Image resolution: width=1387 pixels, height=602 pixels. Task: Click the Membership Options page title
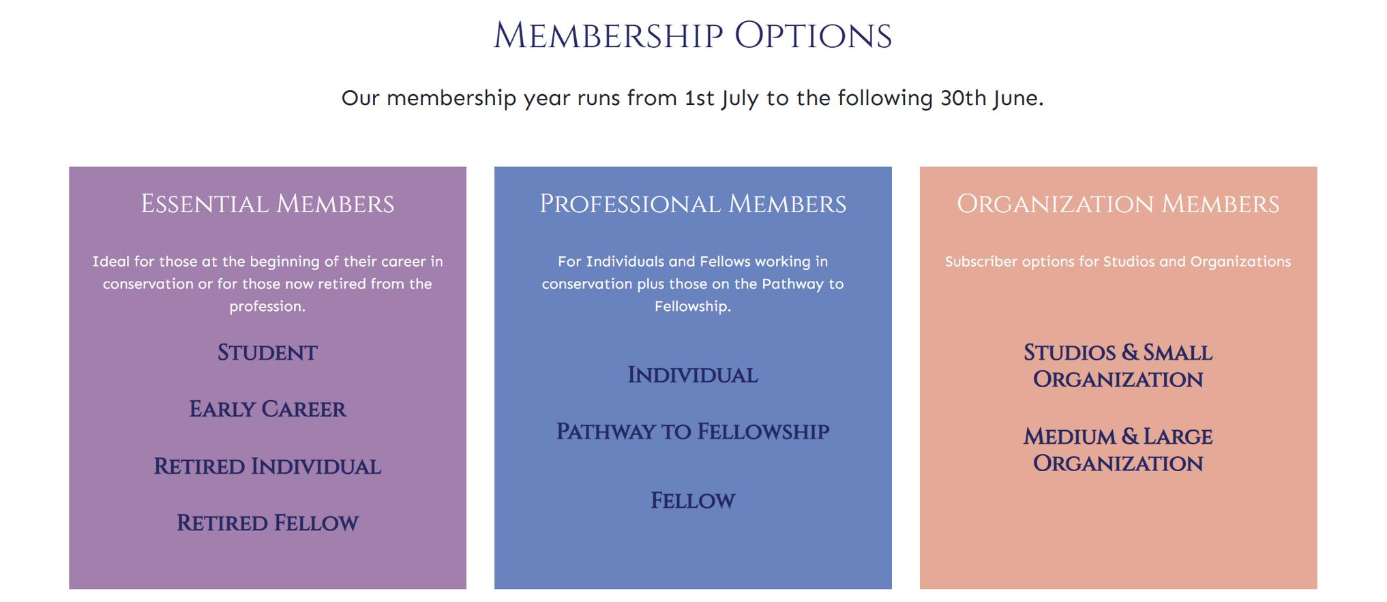tap(692, 35)
